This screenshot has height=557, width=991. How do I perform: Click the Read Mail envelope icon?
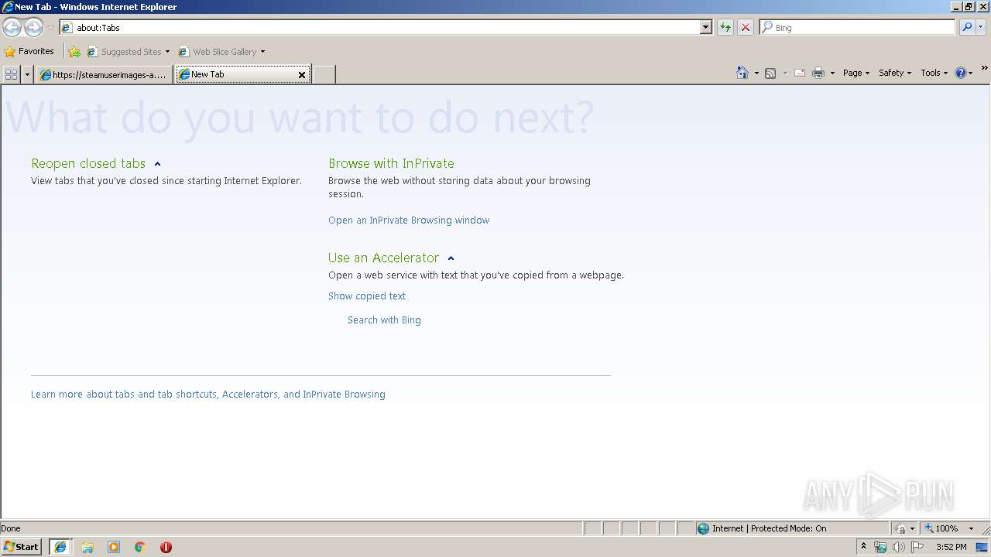pyautogui.click(x=800, y=73)
